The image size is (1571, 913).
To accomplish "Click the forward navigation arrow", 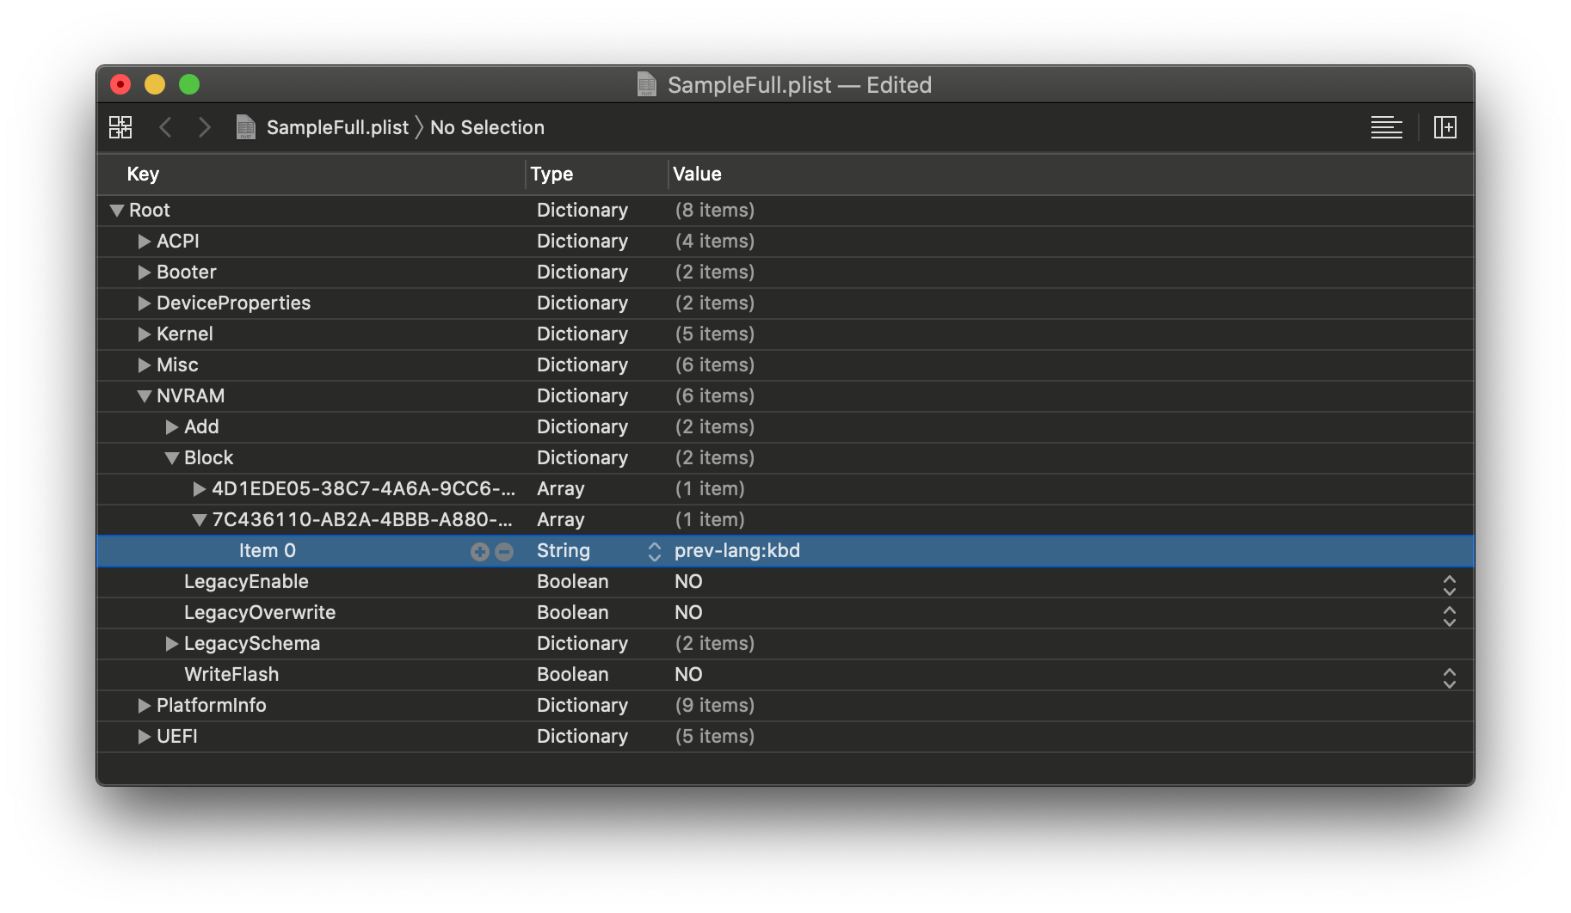I will click(204, 127).
